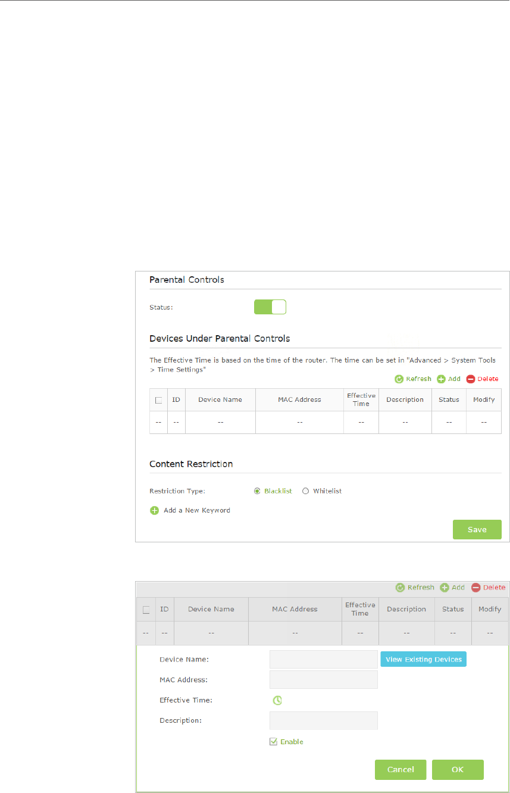Confirm with the OK button
The image size is (510, 793).
point(458,769)
